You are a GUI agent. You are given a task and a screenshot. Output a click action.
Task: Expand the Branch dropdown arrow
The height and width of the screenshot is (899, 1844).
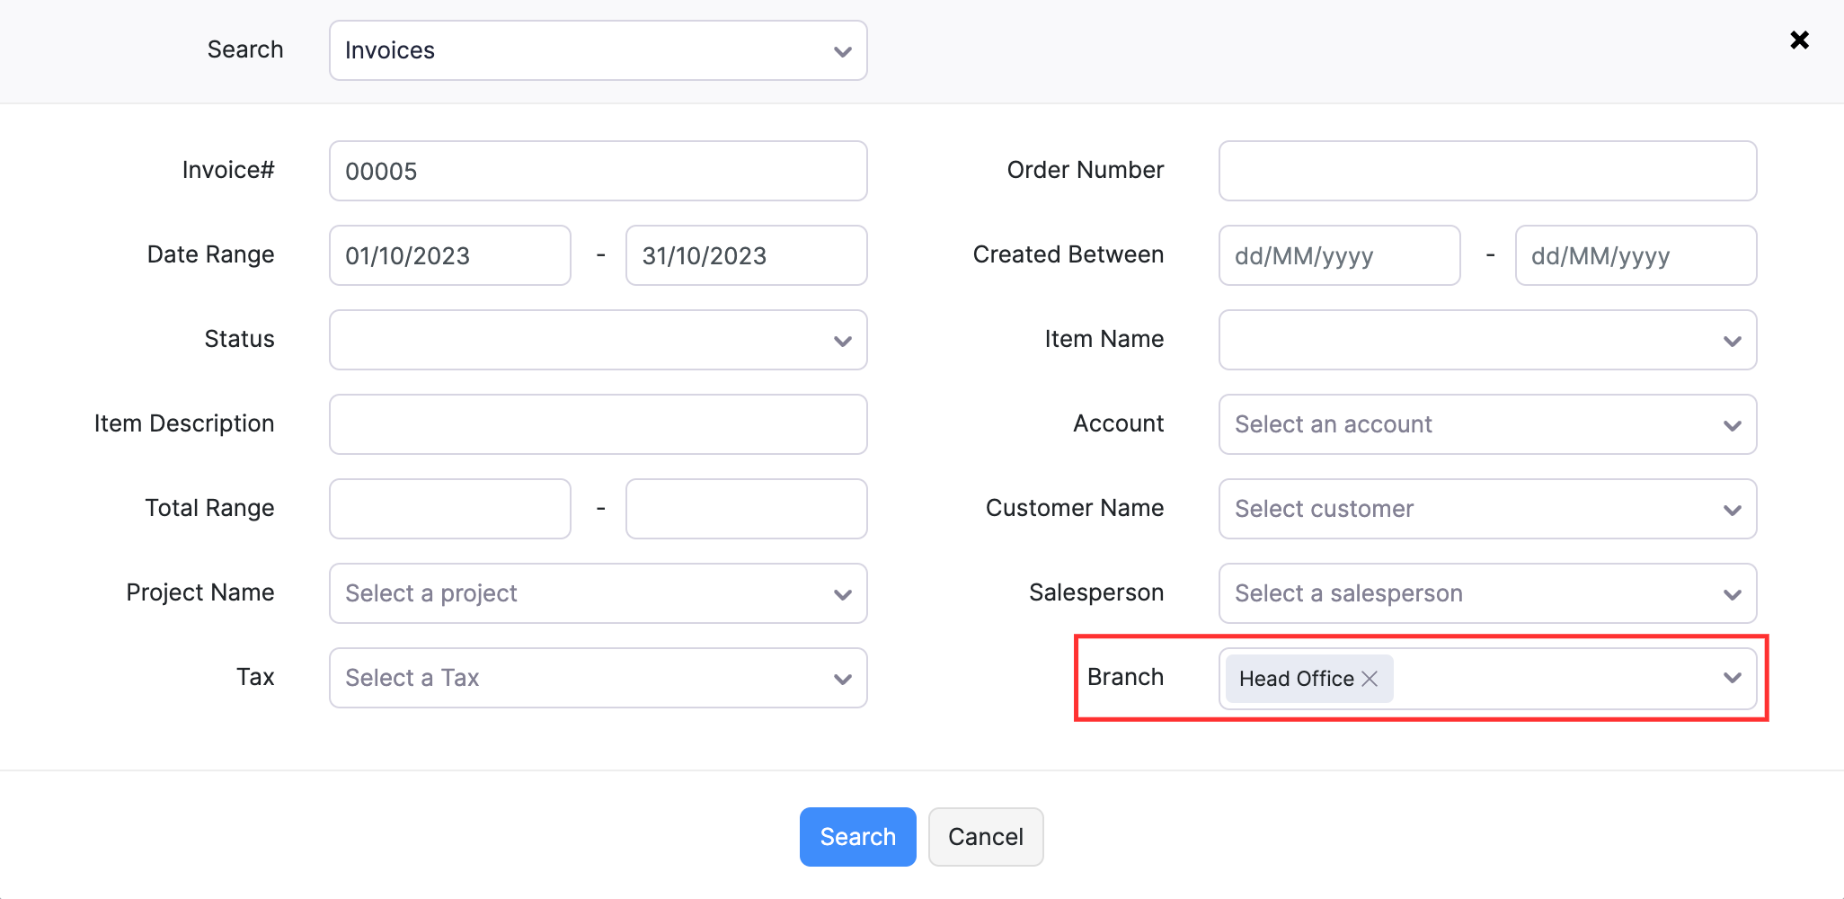tap(1732, 678)
